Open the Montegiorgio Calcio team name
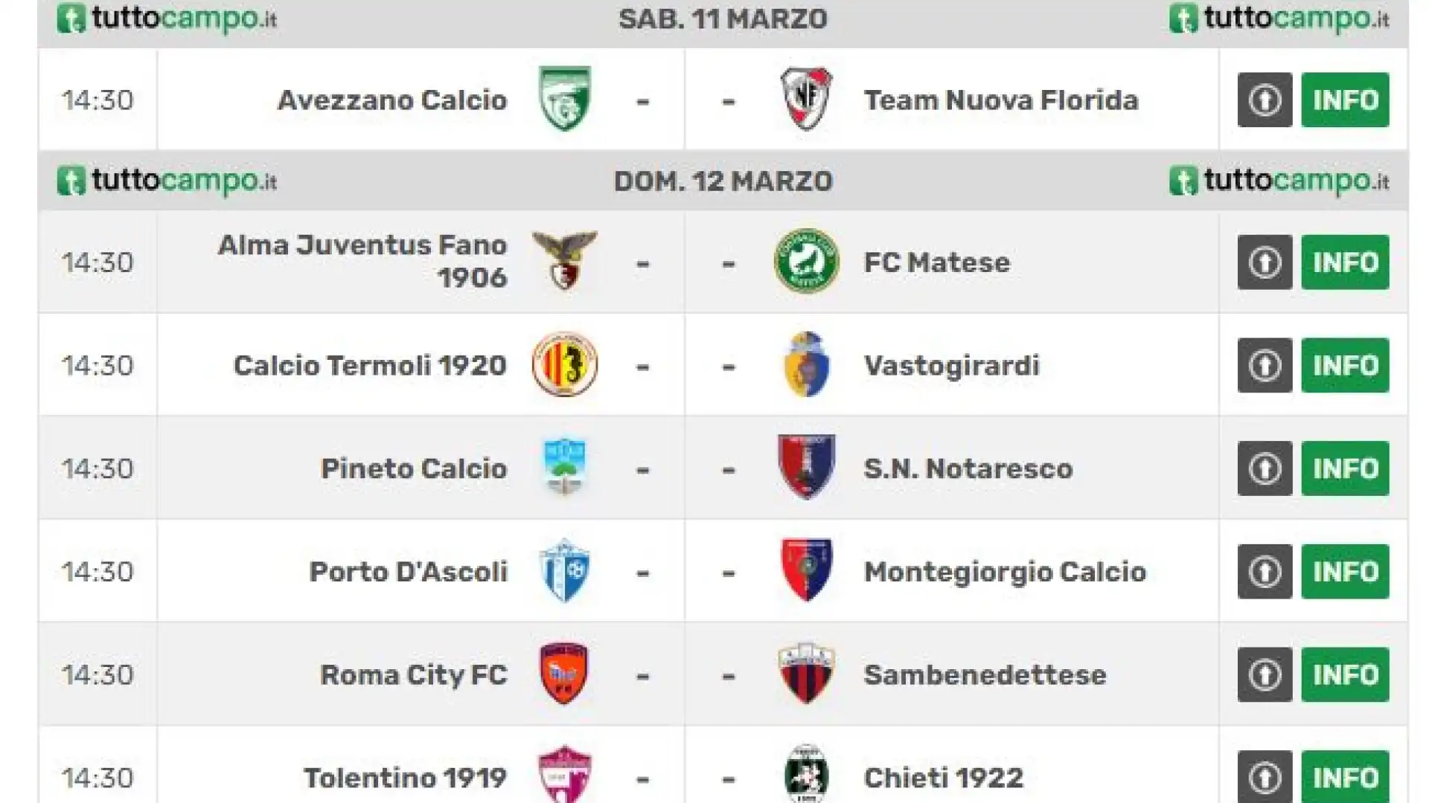The height and width of the screenshot is (803, 1429). [x=1005, y=572]
